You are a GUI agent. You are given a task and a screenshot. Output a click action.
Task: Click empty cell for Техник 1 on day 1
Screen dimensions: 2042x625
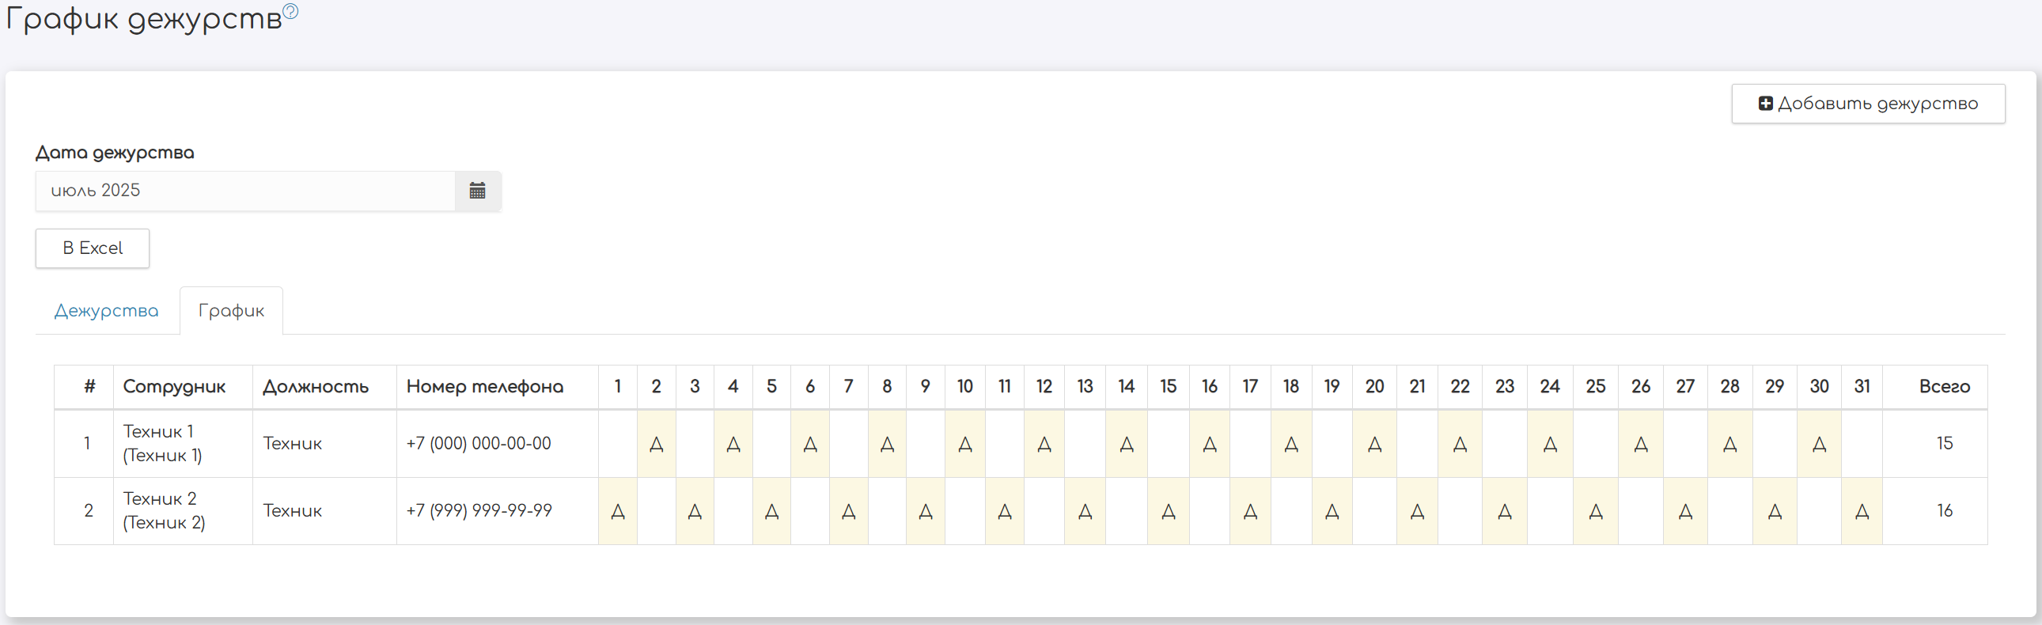click(619, 444)
